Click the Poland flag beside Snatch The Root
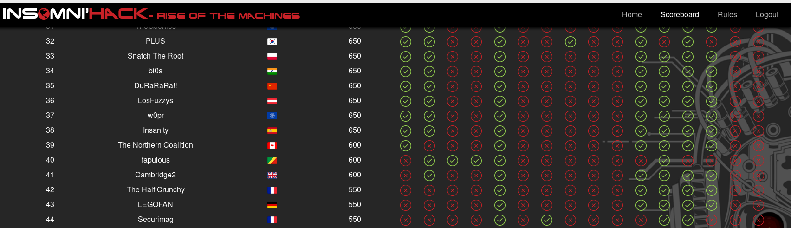Image resolution: width=791 pixels, height=228 pixels. tap(272, 57)
